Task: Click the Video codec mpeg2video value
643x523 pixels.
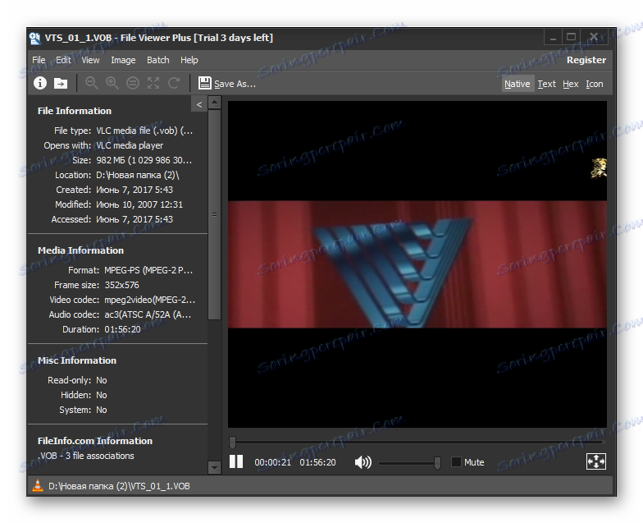Action: (x=149, y=300)
